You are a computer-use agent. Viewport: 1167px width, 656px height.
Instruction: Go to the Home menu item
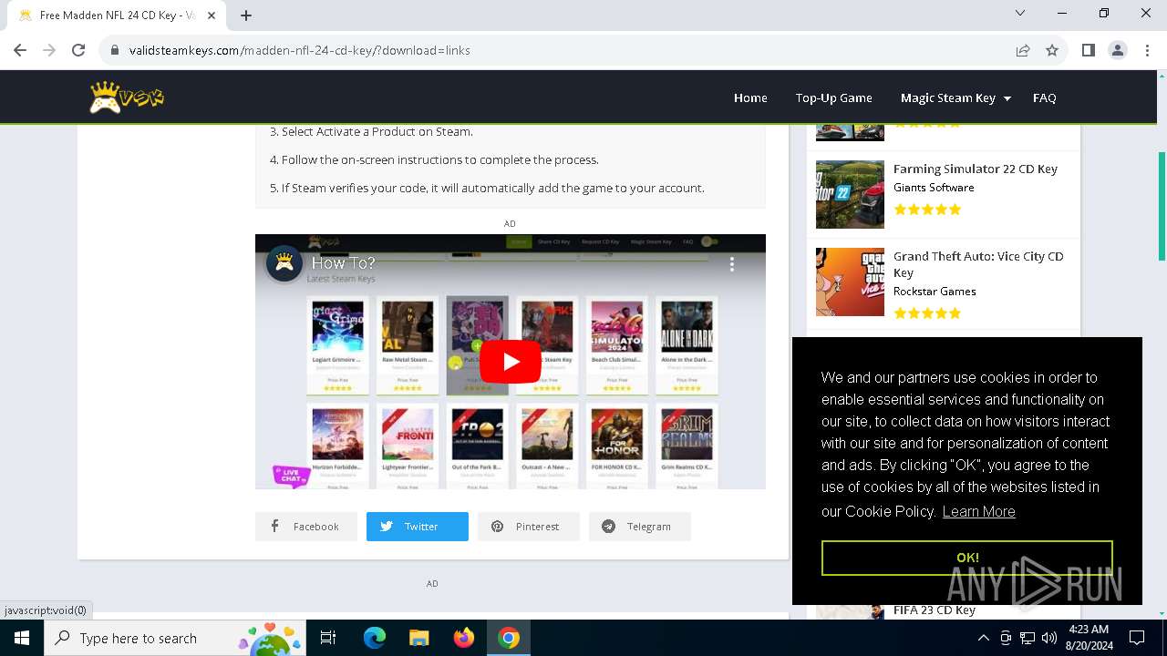pos(750,97)
